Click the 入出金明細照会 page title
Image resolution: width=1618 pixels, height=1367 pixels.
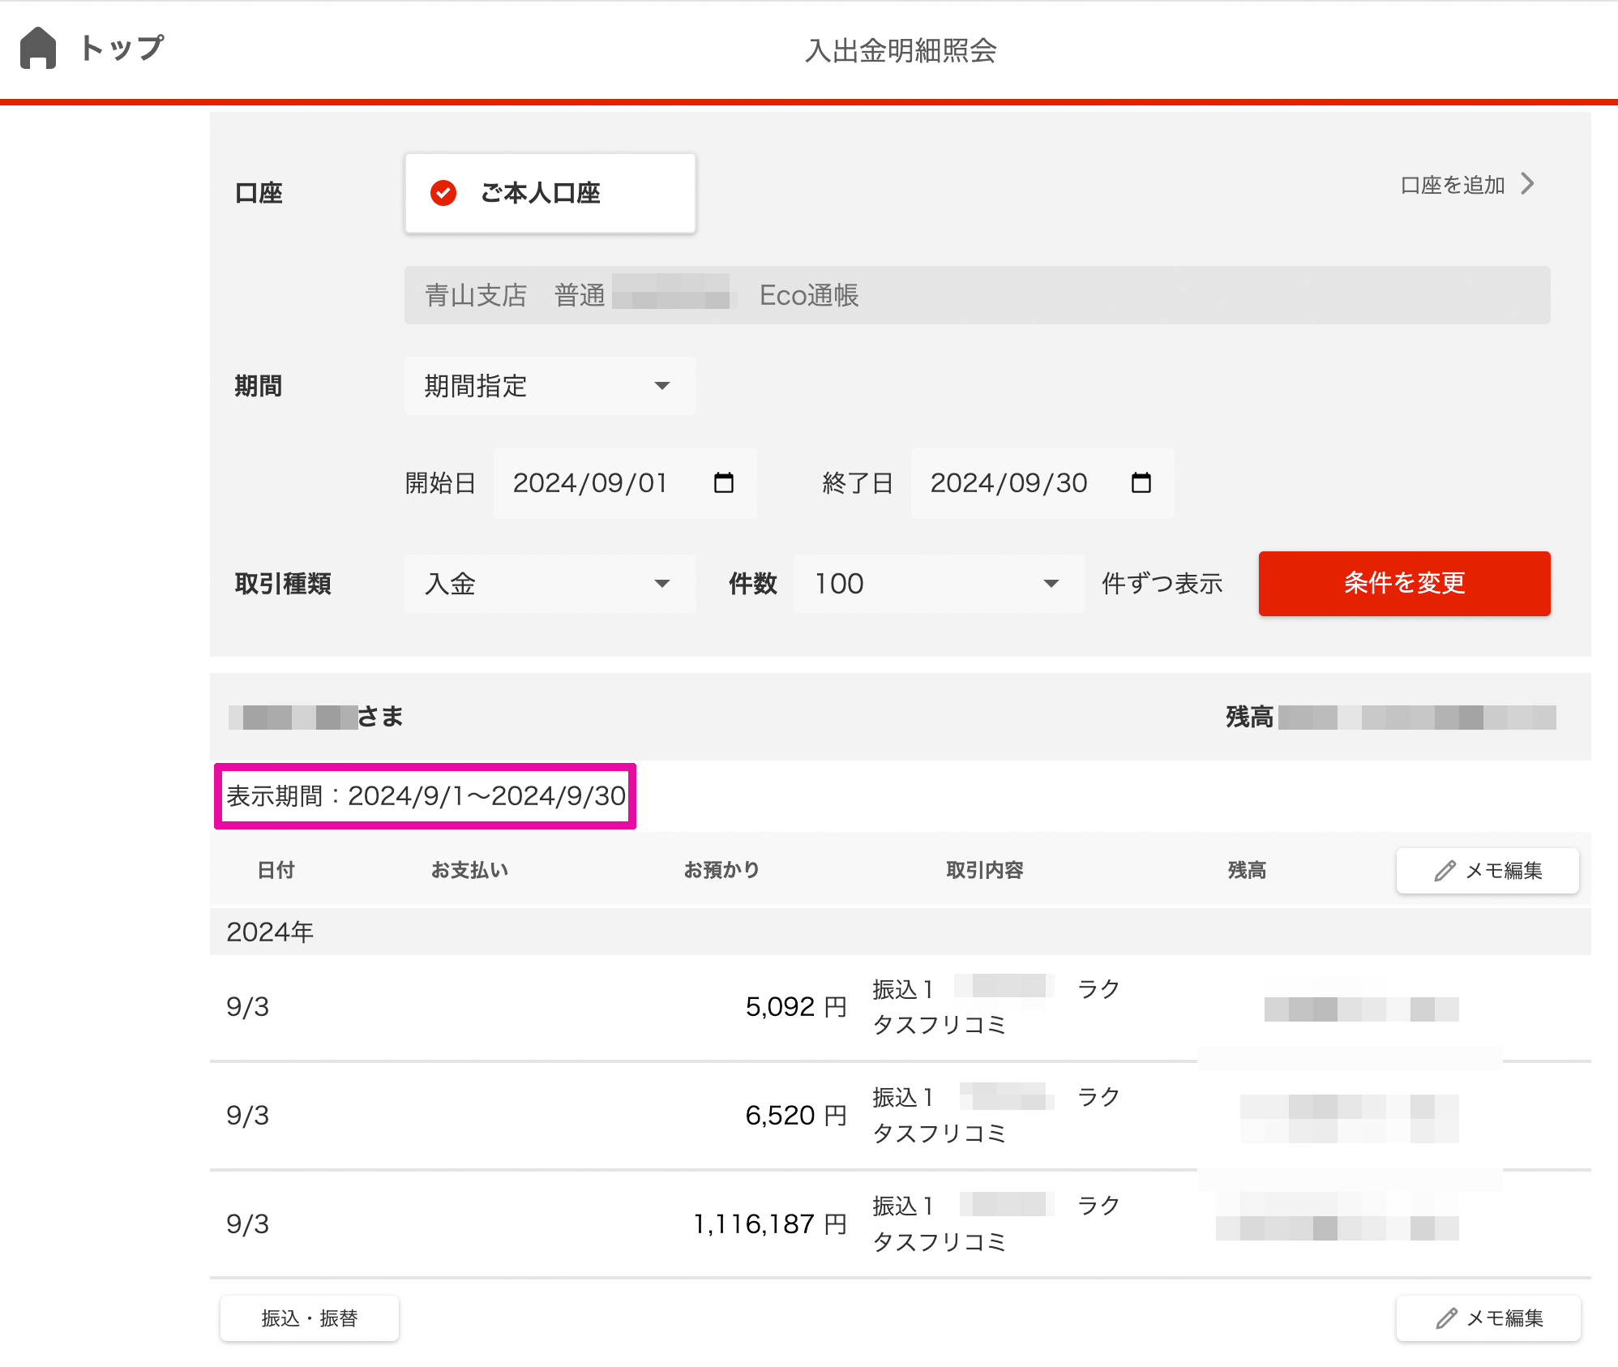pyautogui.click(x=901, y=51)
